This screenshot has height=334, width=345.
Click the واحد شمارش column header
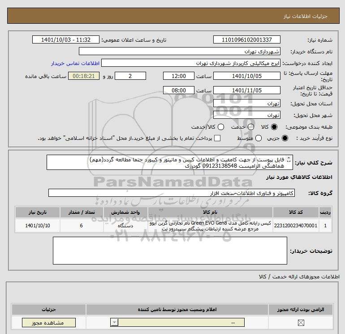pyautogui.click(x=125, y=212)
